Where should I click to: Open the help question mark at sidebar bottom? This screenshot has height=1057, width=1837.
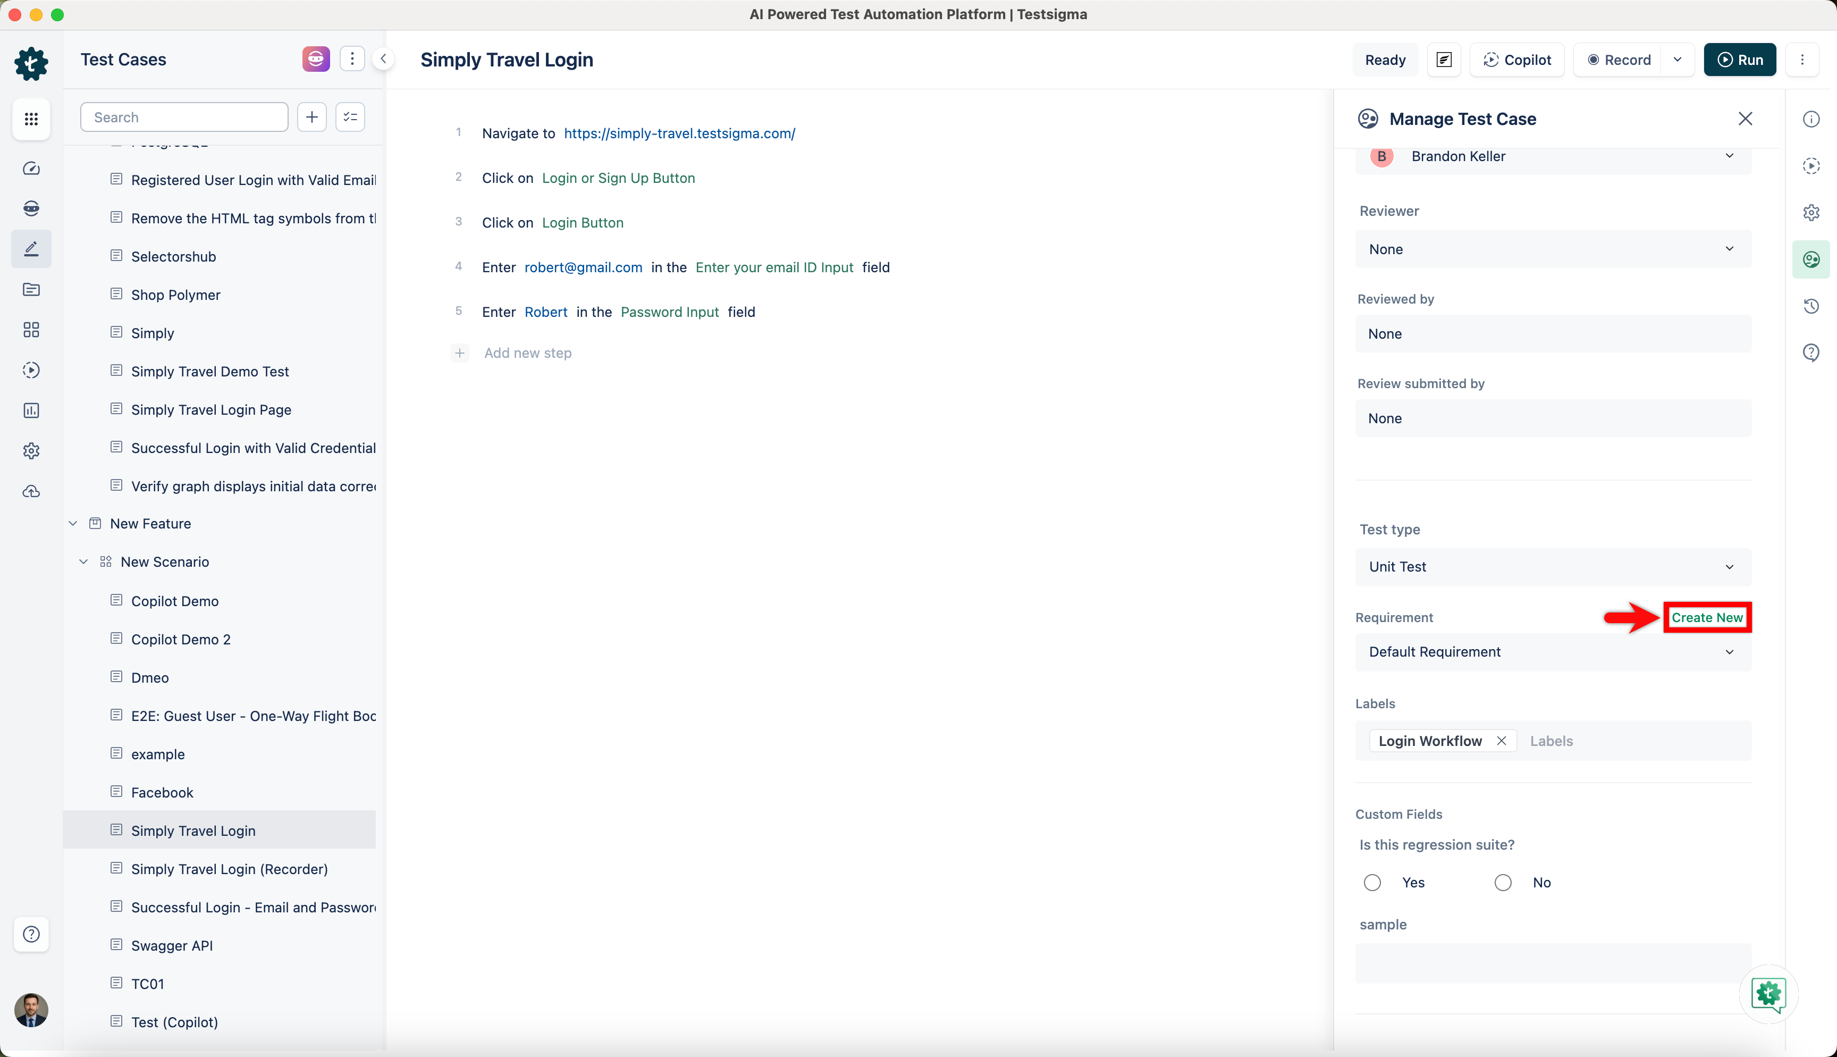(31, 934)
